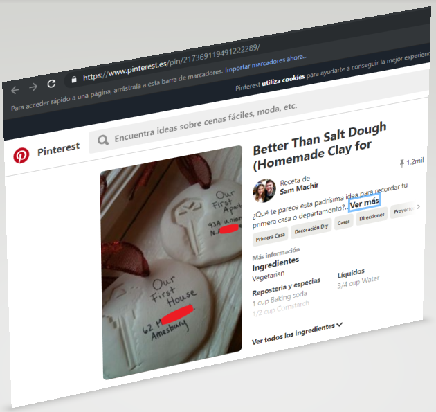Select the Proyectos tag
436x412 pixels.
[403, 211]
